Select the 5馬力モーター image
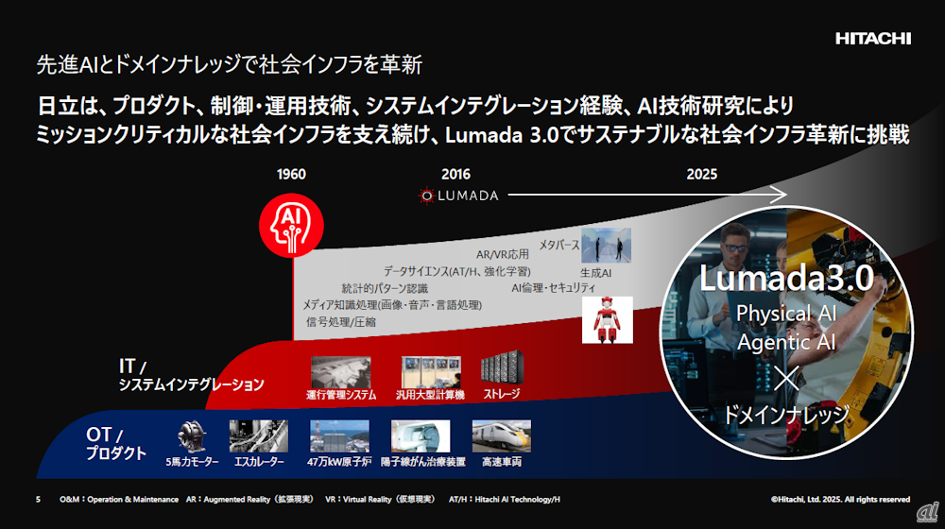 192,436
